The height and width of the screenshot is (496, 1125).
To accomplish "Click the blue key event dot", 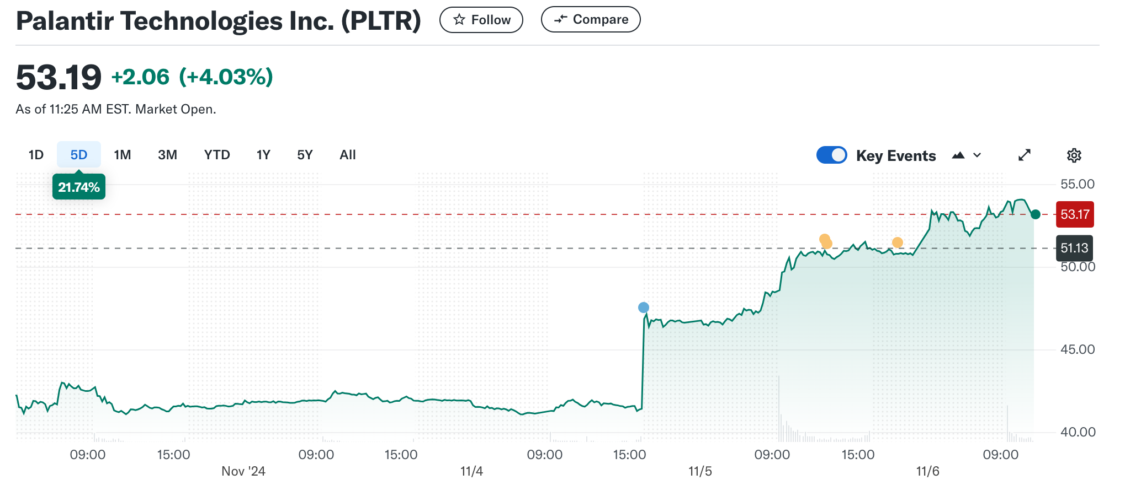I will [x=644, y=308].
